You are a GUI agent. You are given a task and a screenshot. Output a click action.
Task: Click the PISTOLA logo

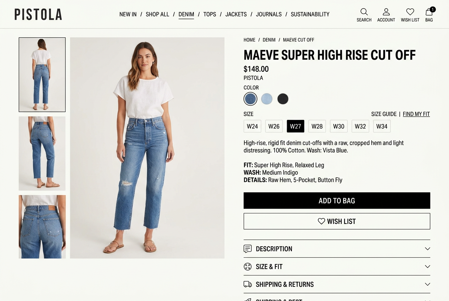[38, 15]
